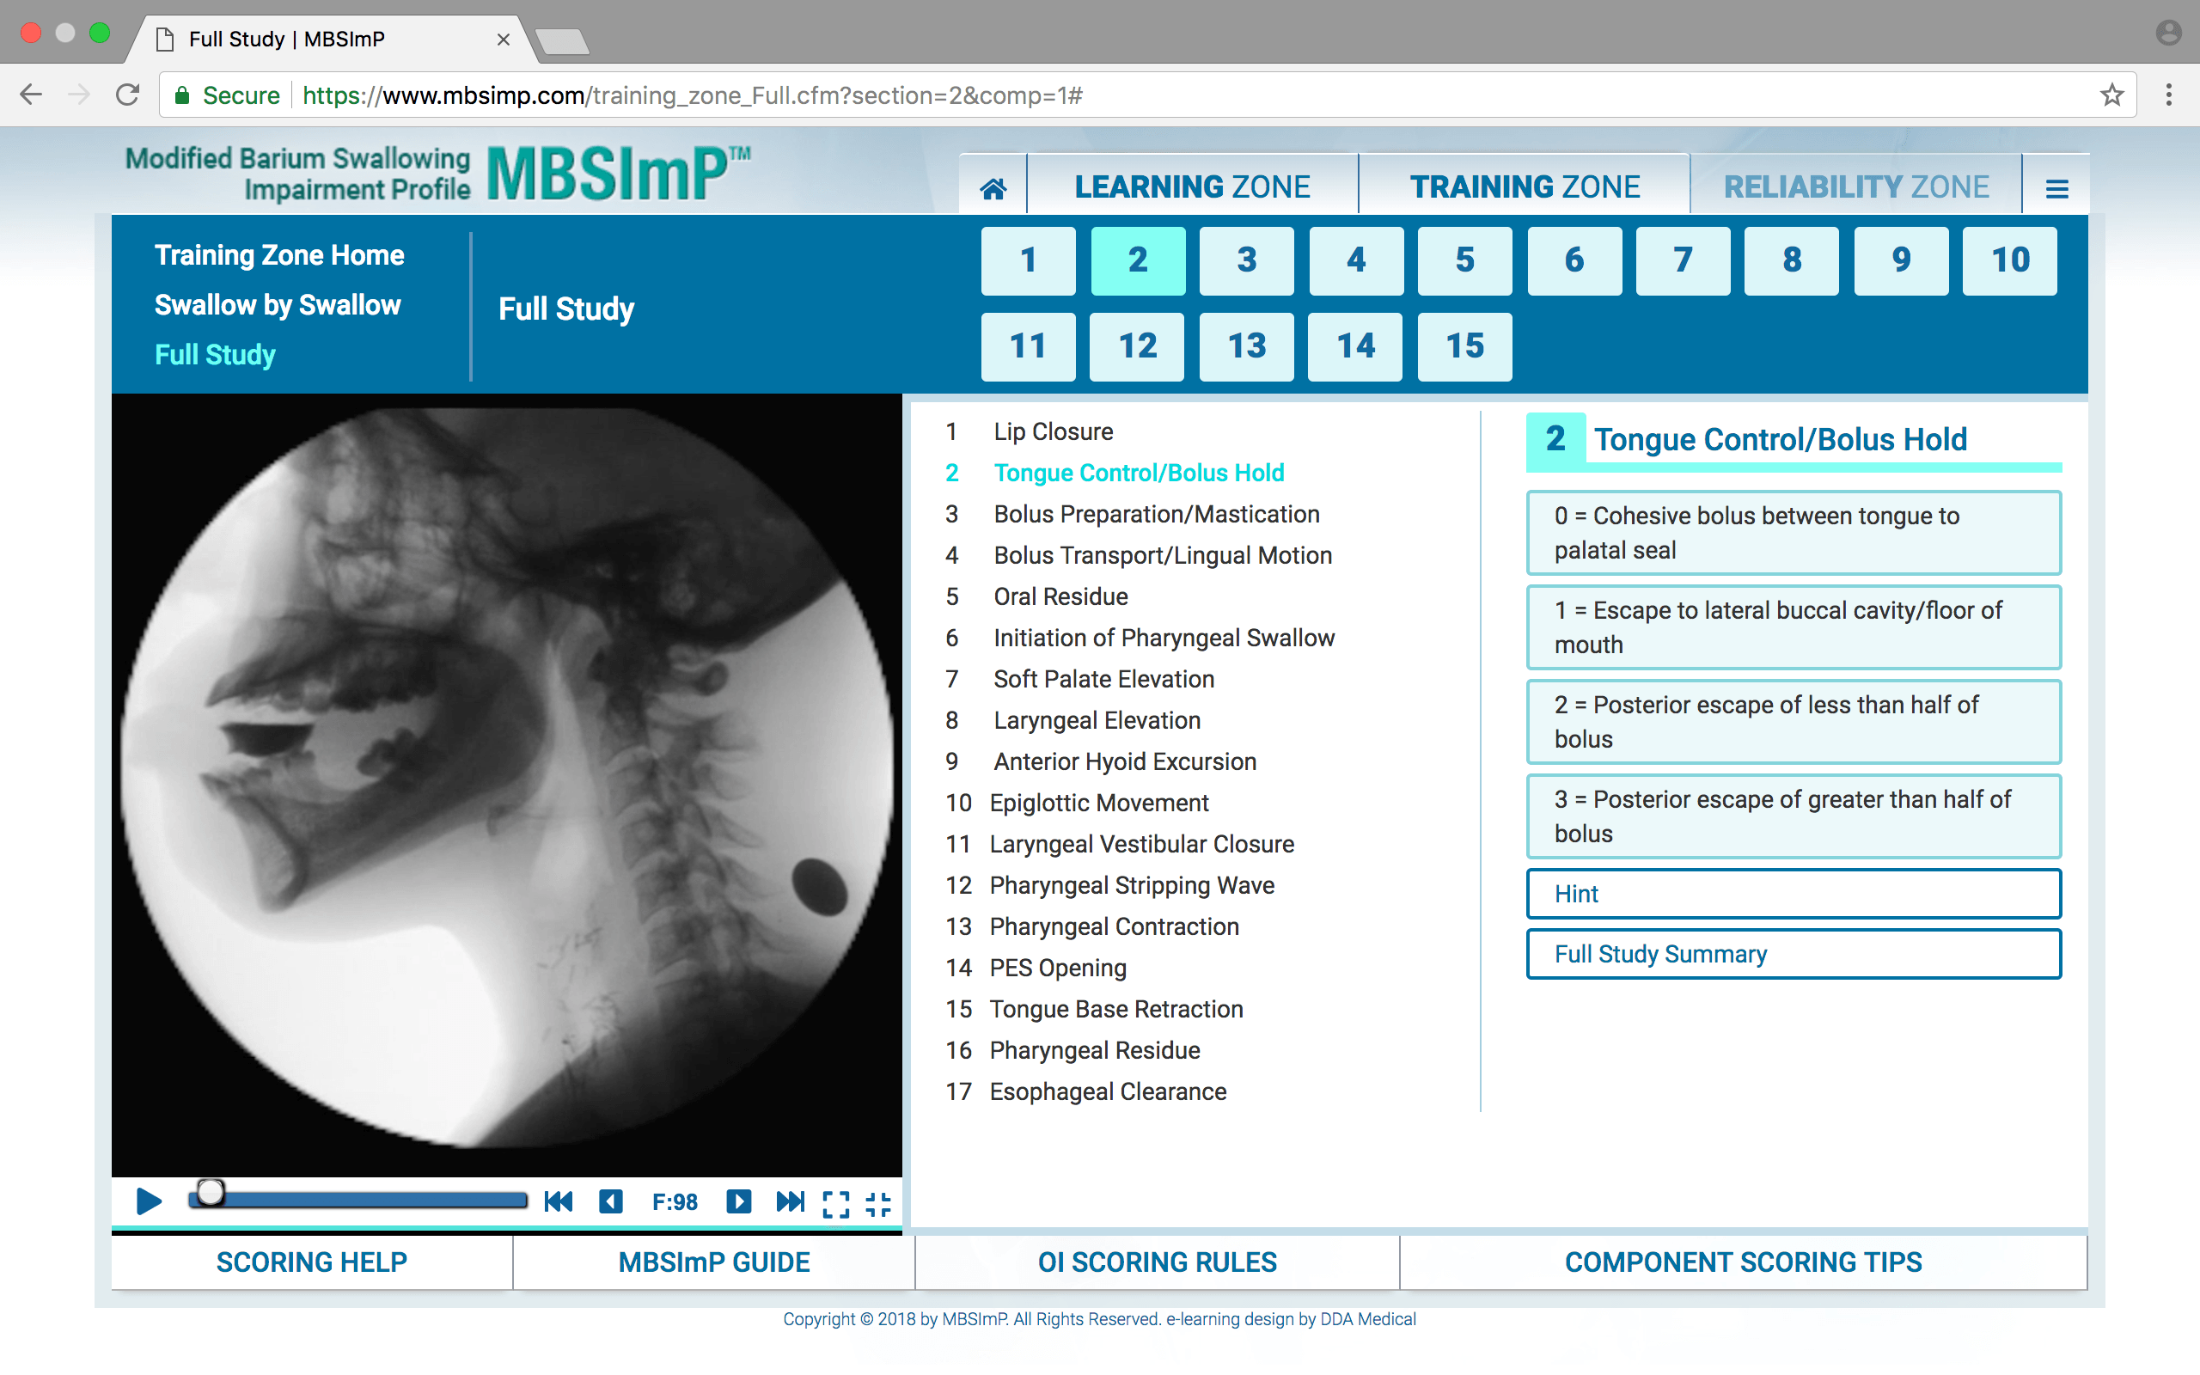Step forward one video frame

coord(738,1202)
